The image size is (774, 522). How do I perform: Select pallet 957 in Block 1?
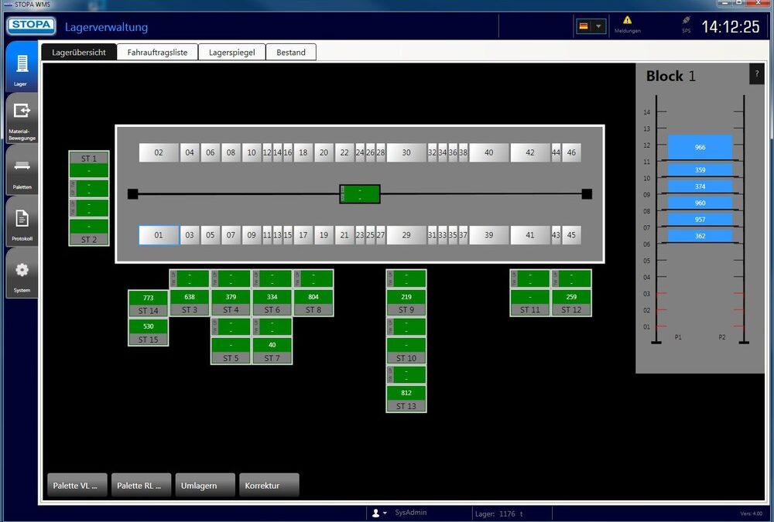[700, 220]
